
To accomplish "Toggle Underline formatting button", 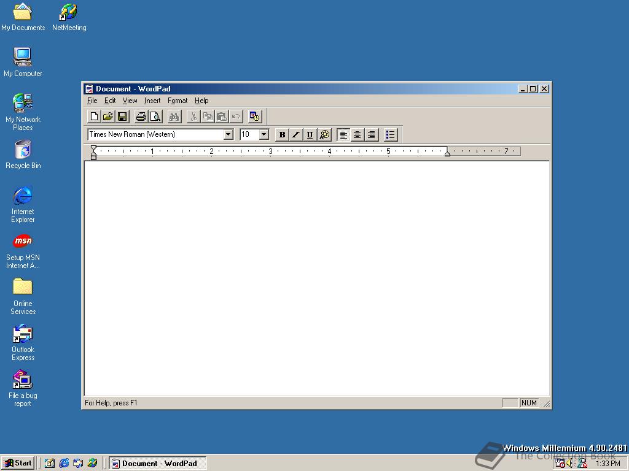I will (310, 134).
